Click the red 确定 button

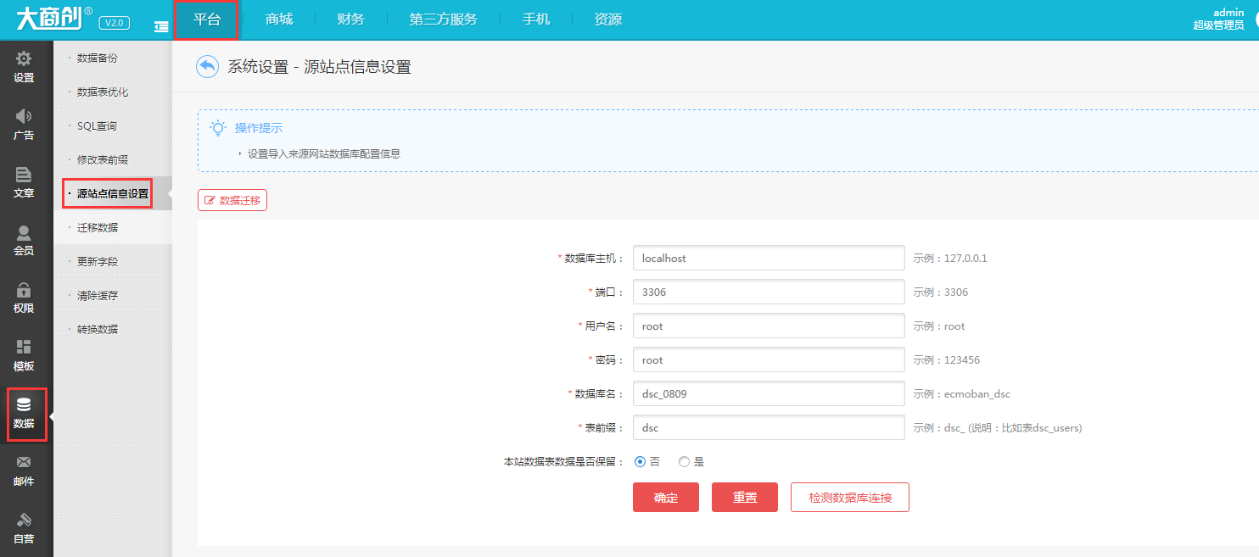click(x=666, y=498)
